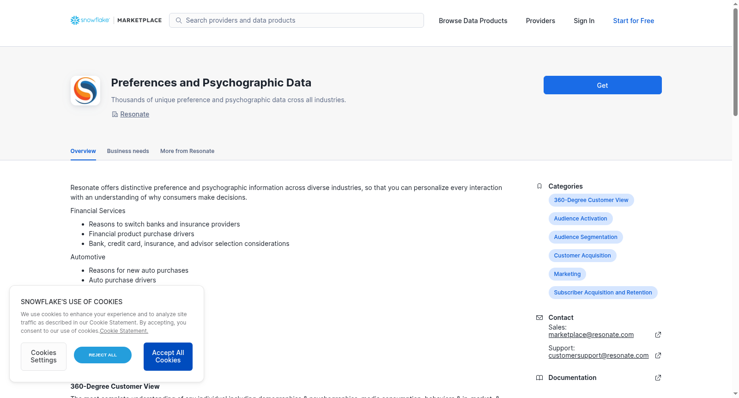Open Browse Data Products menu
Viewport: 739px width, 398px height.
click(x=473, y=21)
